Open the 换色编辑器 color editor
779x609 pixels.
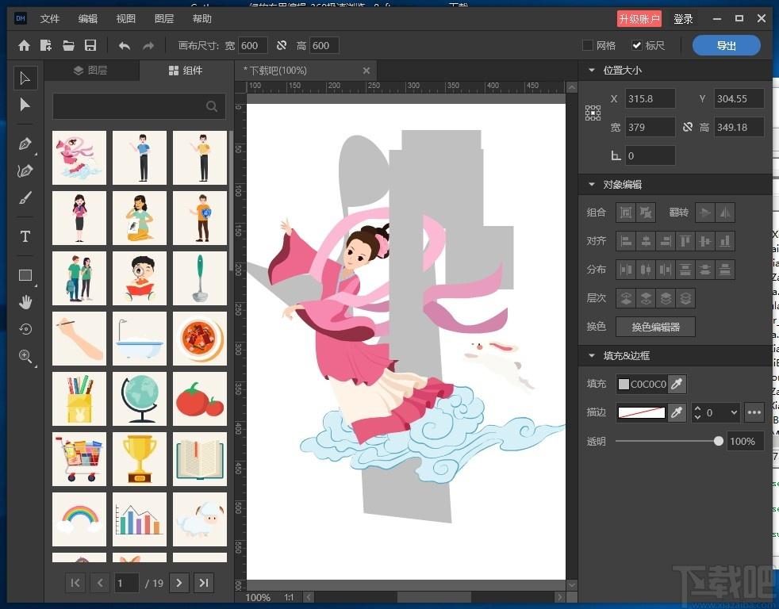656,327
